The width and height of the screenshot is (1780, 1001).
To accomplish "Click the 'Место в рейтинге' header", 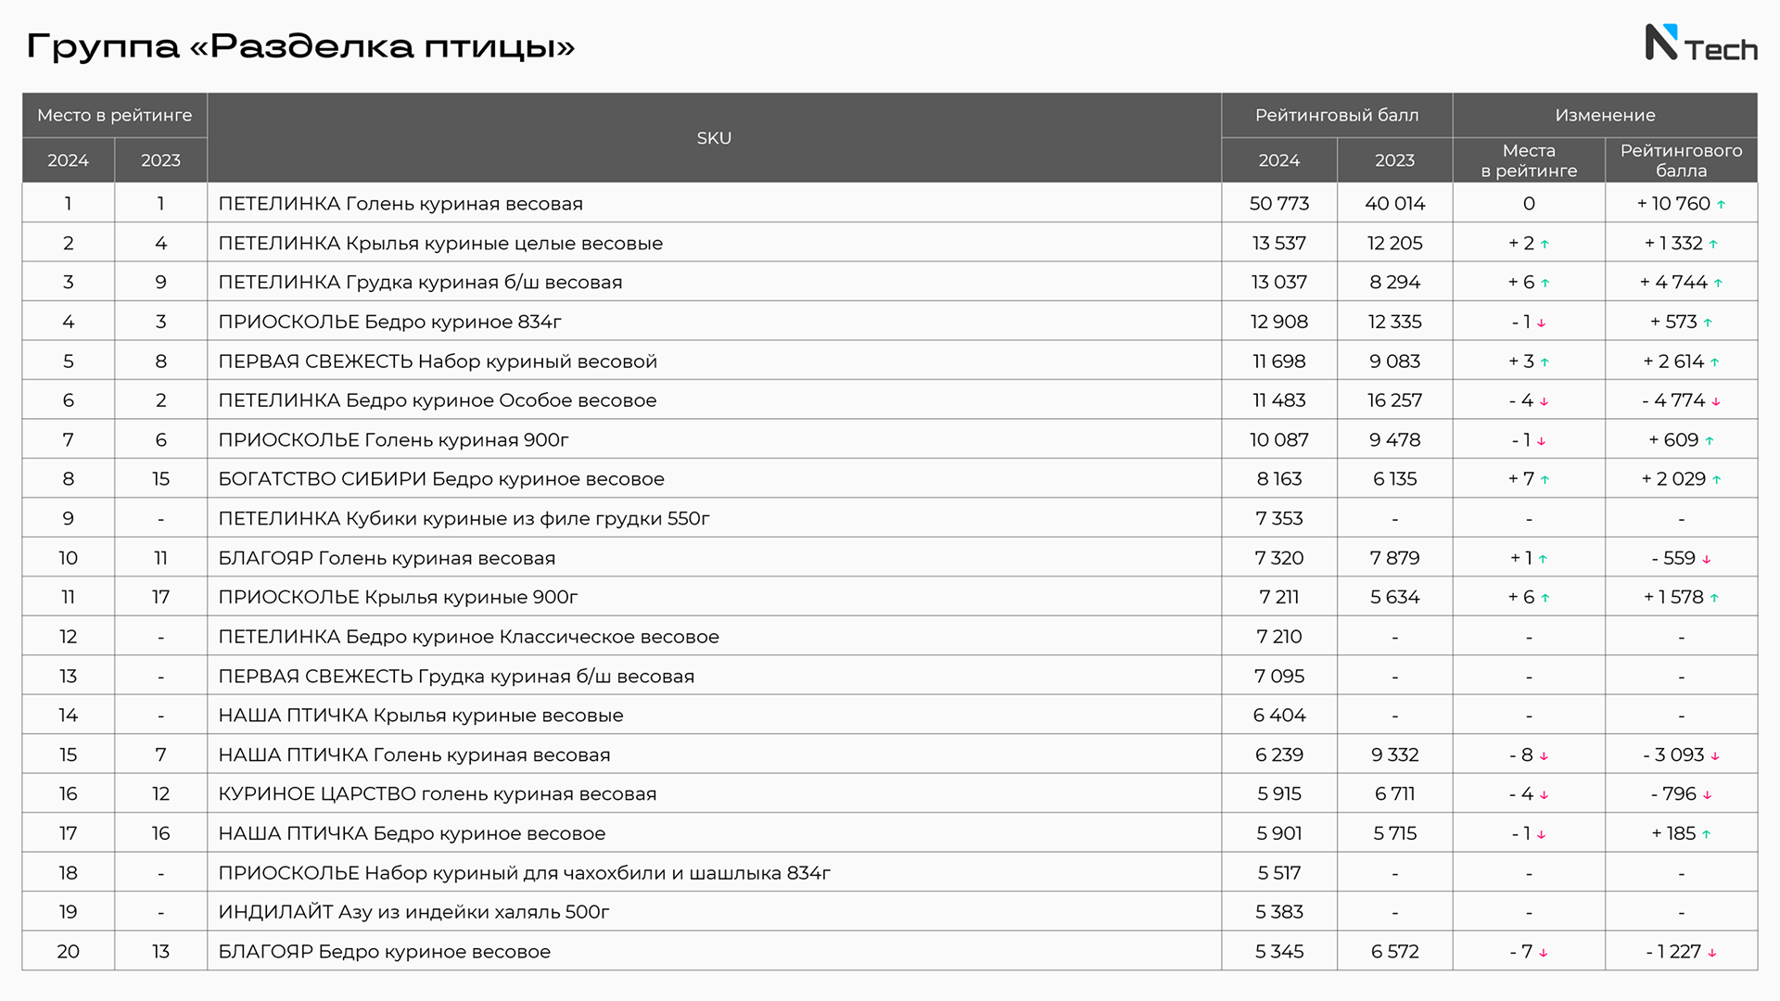I will tap(115, 115).
